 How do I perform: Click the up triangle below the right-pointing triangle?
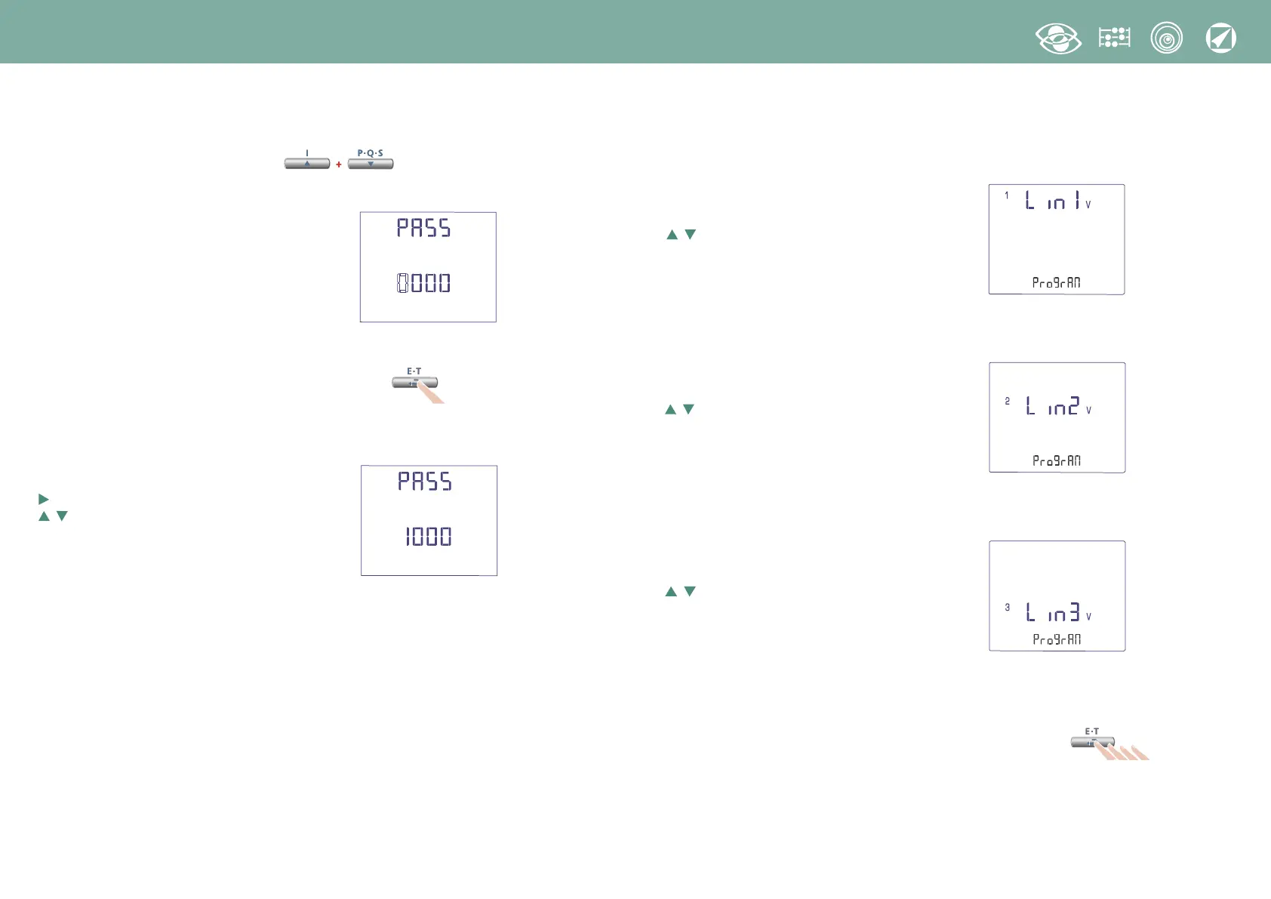(x=44, y=516)
